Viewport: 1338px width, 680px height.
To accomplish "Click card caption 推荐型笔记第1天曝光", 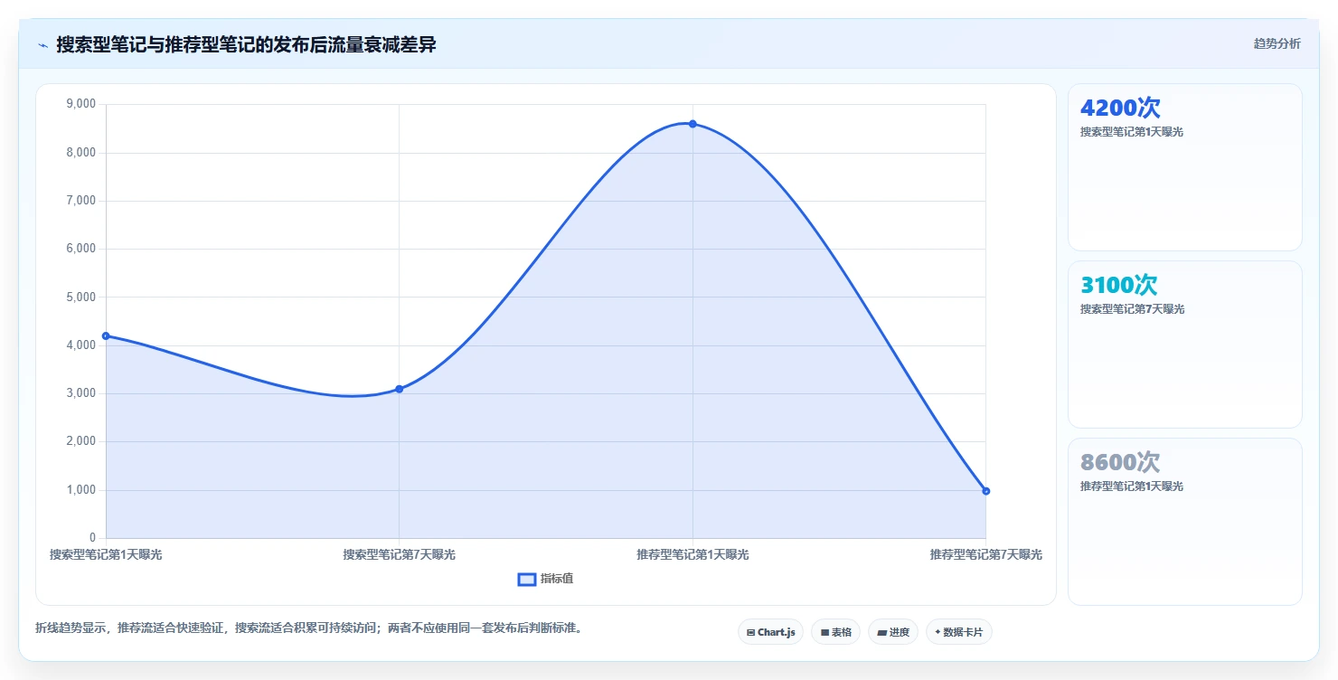I will tap(1132, 486).
